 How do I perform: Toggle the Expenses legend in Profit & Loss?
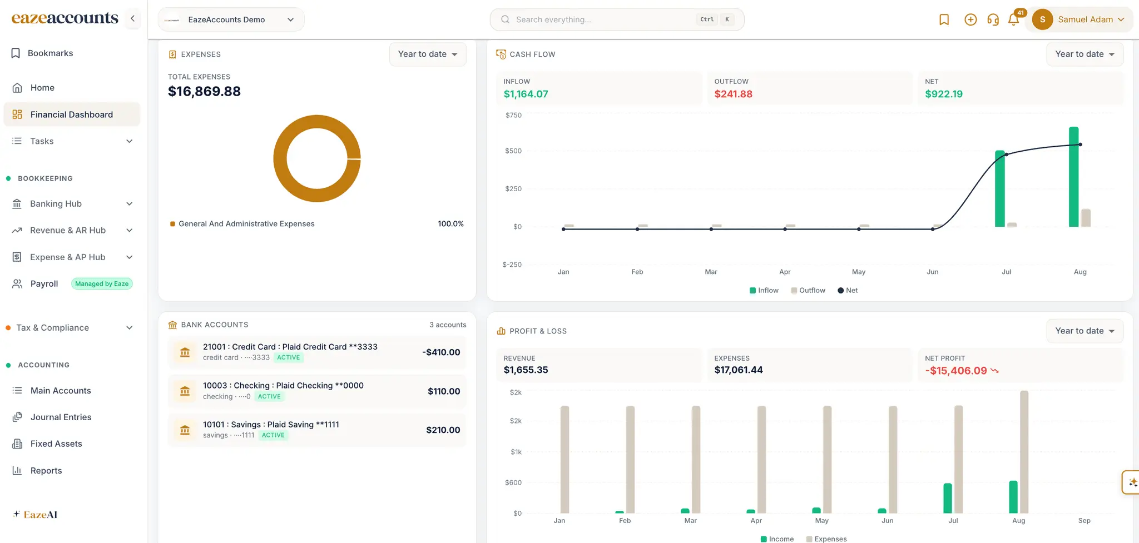826,539
